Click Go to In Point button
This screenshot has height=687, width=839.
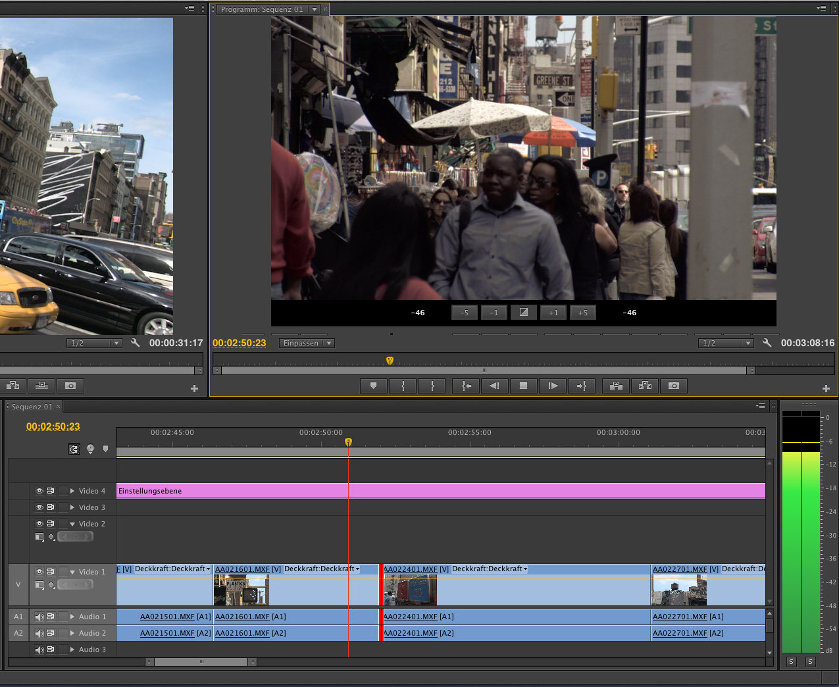click(466, 386)
